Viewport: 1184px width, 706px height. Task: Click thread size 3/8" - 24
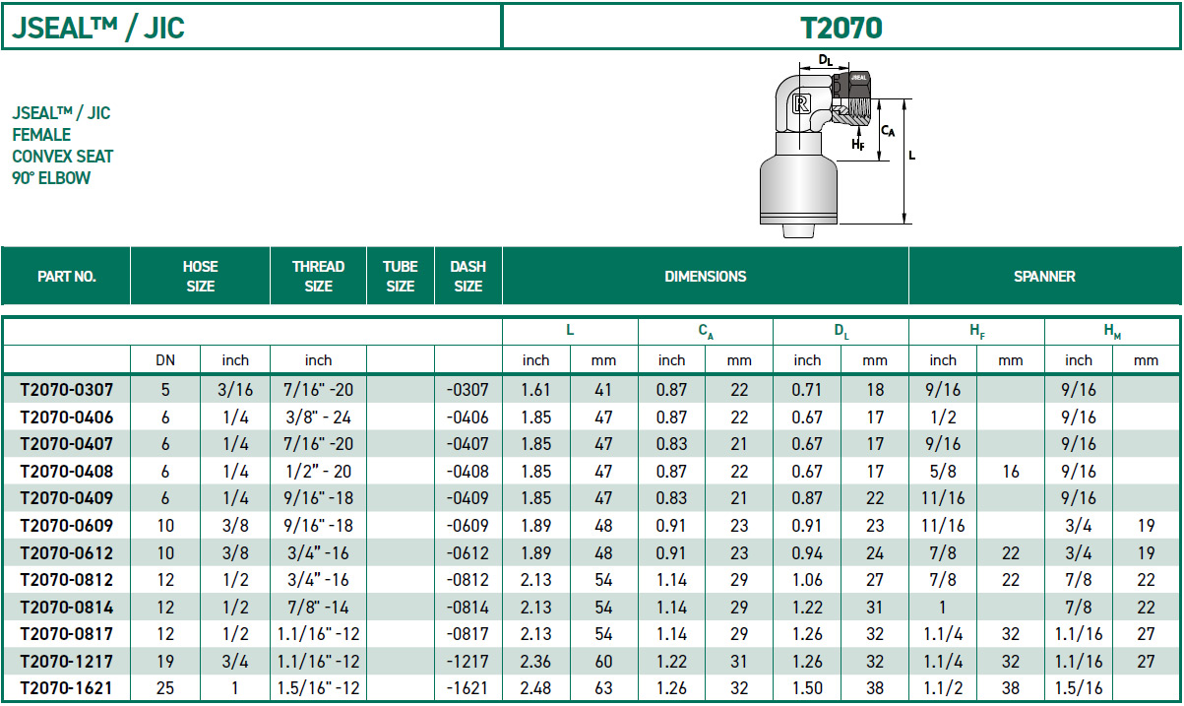tap(318, 417)
